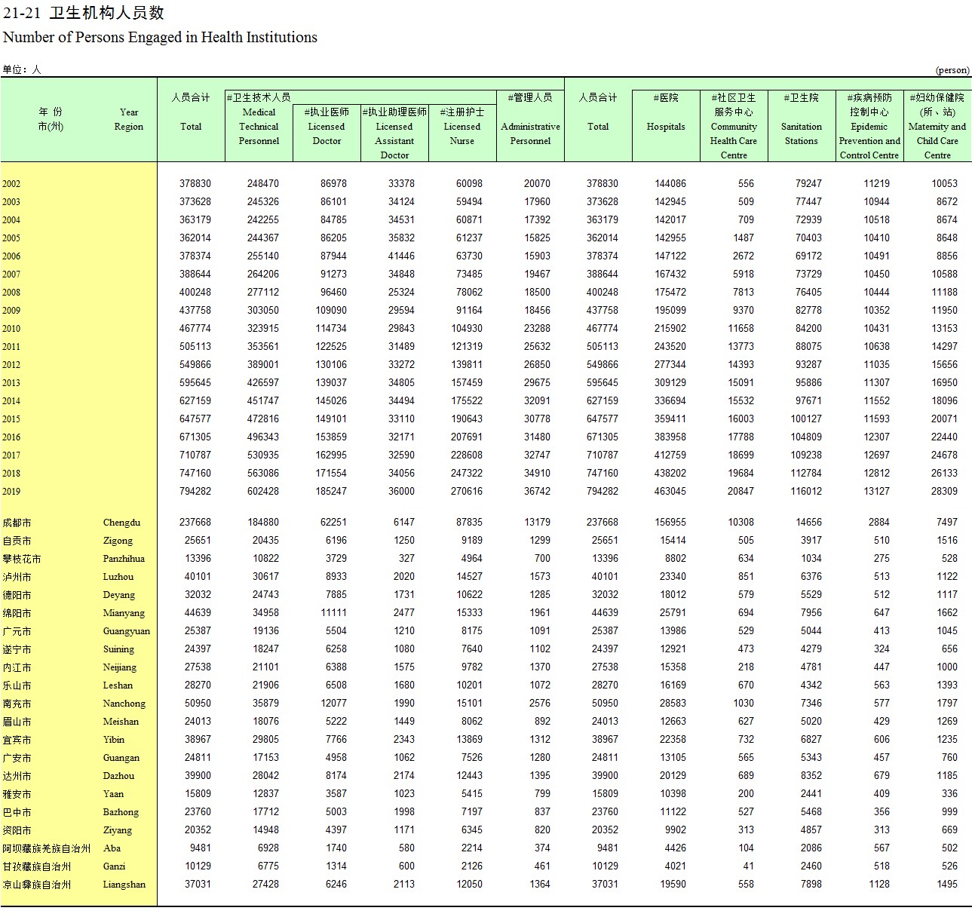Image resolution: width=972 pixels, height=923 pixels.
Task: Click Liangshan epidemic control value 1128
Action: click(879, 884)
